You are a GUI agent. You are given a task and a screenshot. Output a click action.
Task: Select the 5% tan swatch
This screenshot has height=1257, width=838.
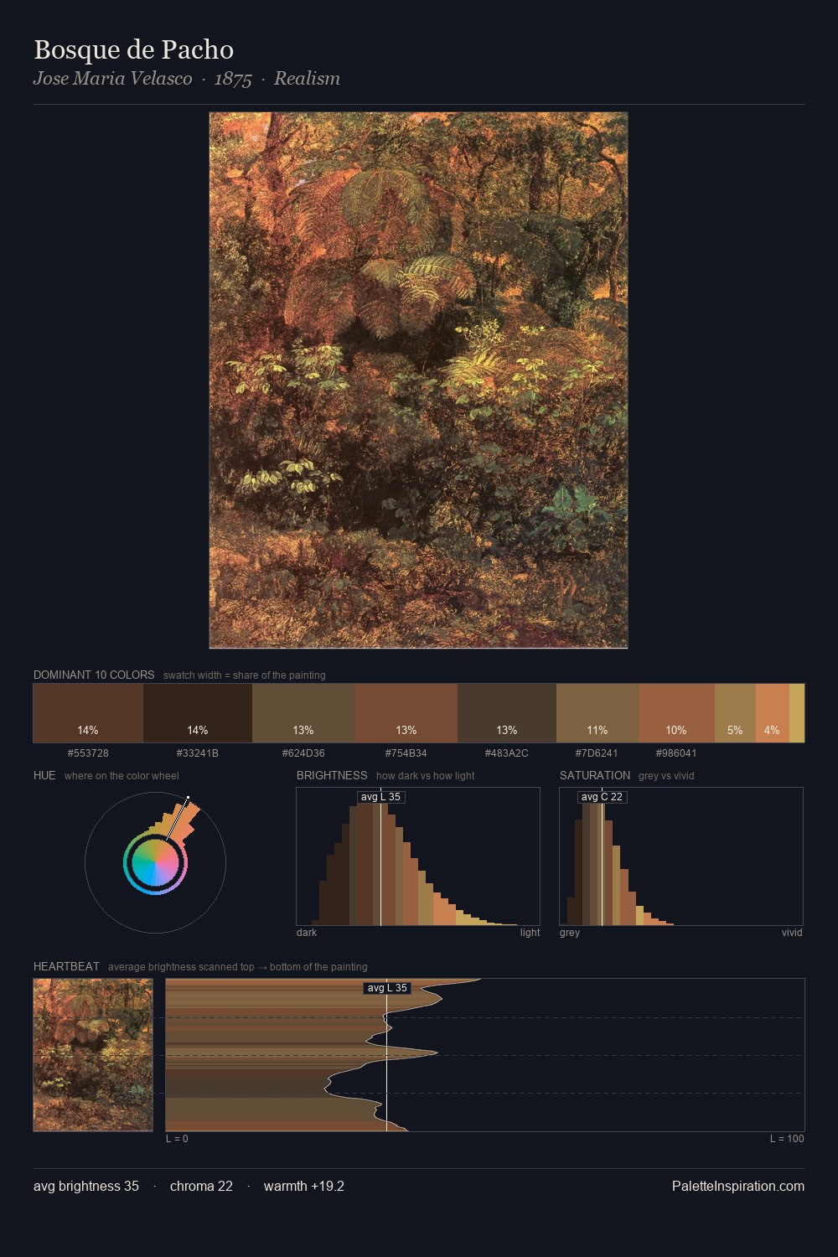[x=735, y=713]
